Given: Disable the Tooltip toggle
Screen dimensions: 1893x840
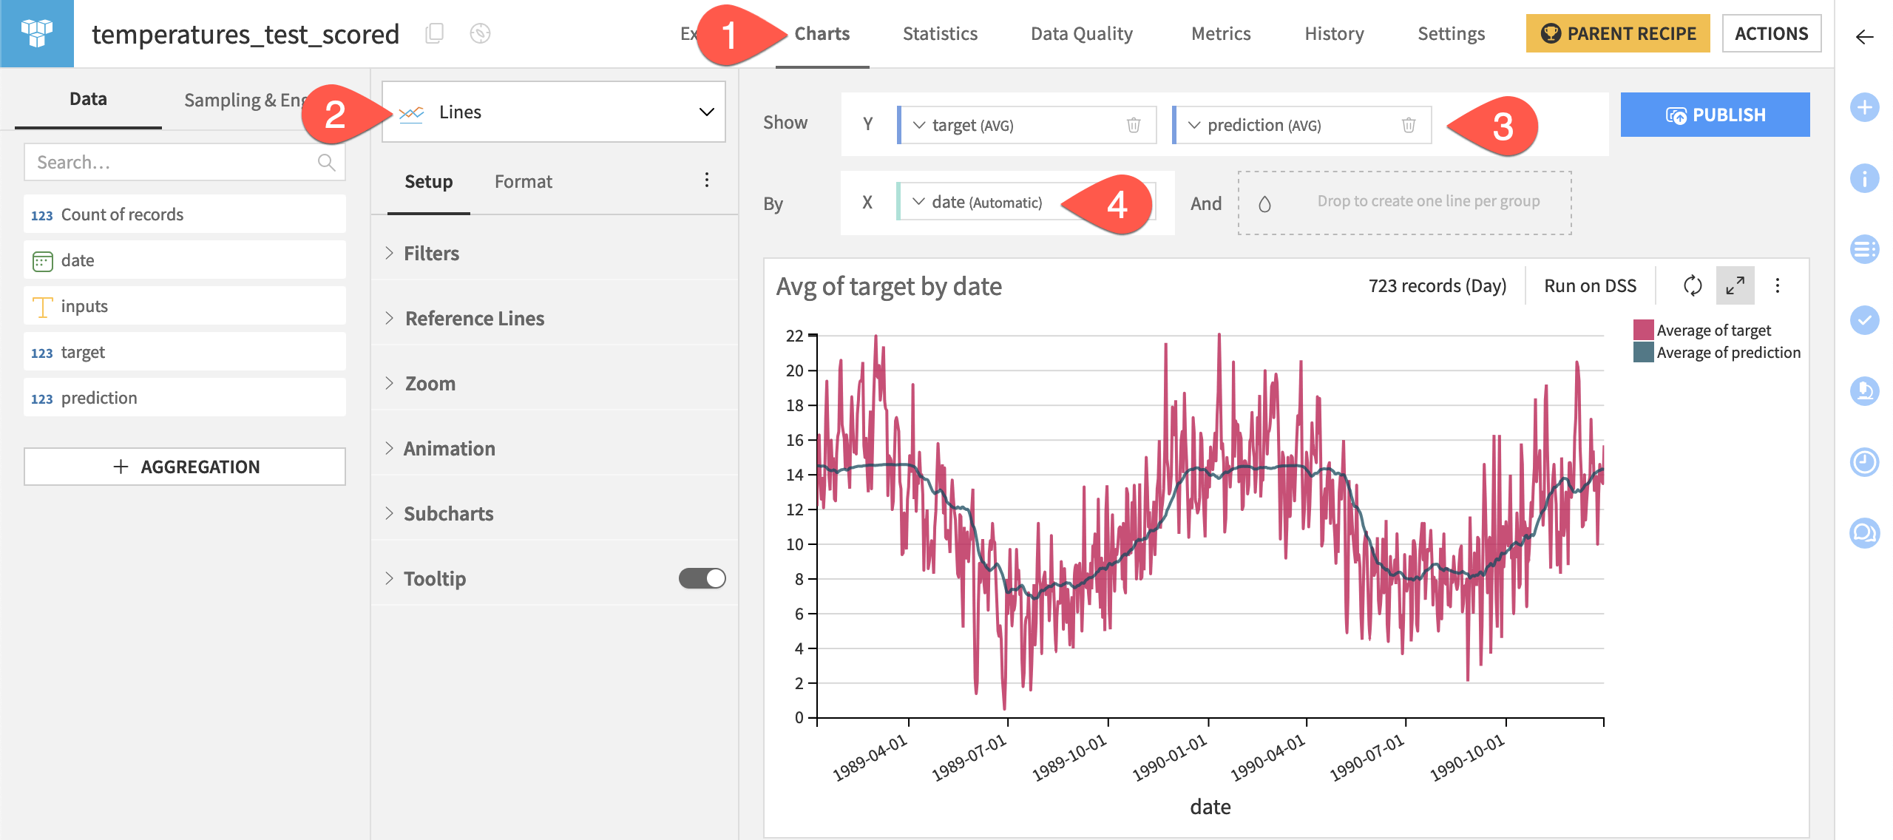Looking at the screenshot, I should [x=701, y=578].
